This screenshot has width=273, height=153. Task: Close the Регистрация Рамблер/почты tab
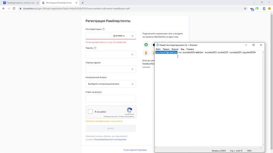[76, 3]
